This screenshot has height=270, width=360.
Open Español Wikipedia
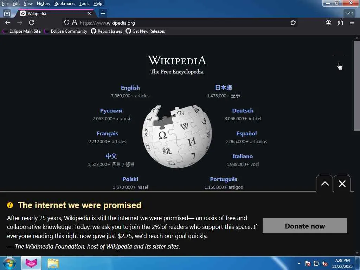click(x=246, y=133)
